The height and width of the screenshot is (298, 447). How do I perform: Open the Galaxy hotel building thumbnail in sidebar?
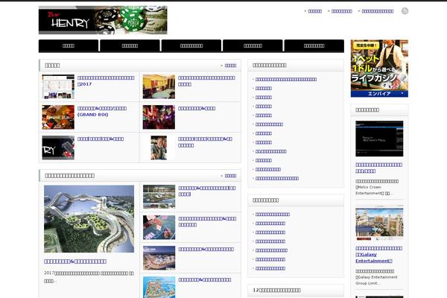click(x=379, y=223)
